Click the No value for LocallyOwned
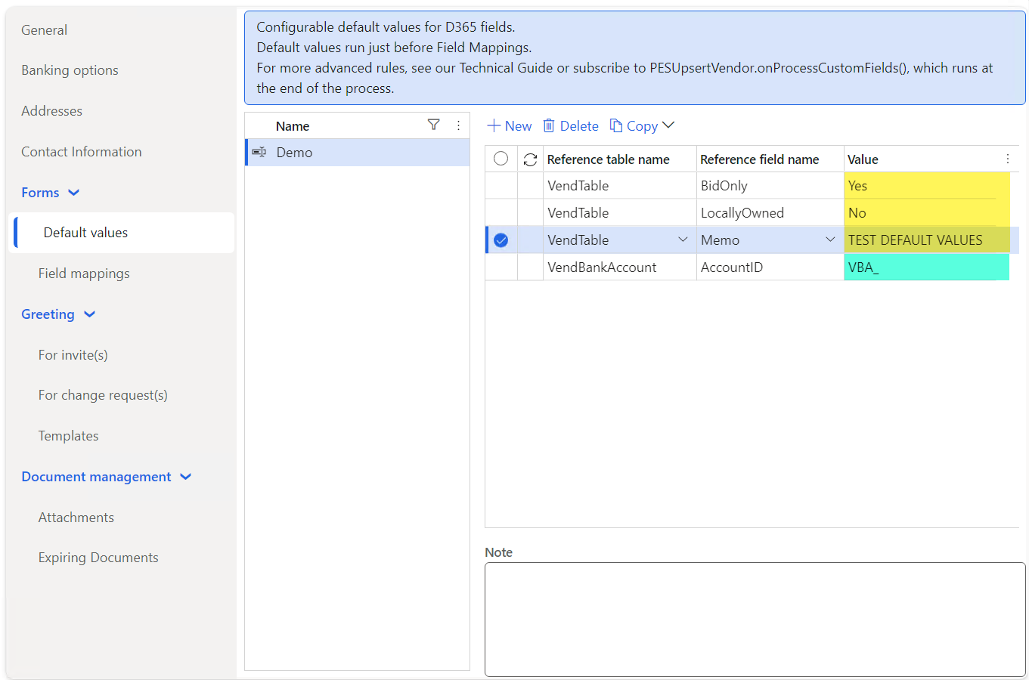The image size is (1029, 680). pos(927,213)
